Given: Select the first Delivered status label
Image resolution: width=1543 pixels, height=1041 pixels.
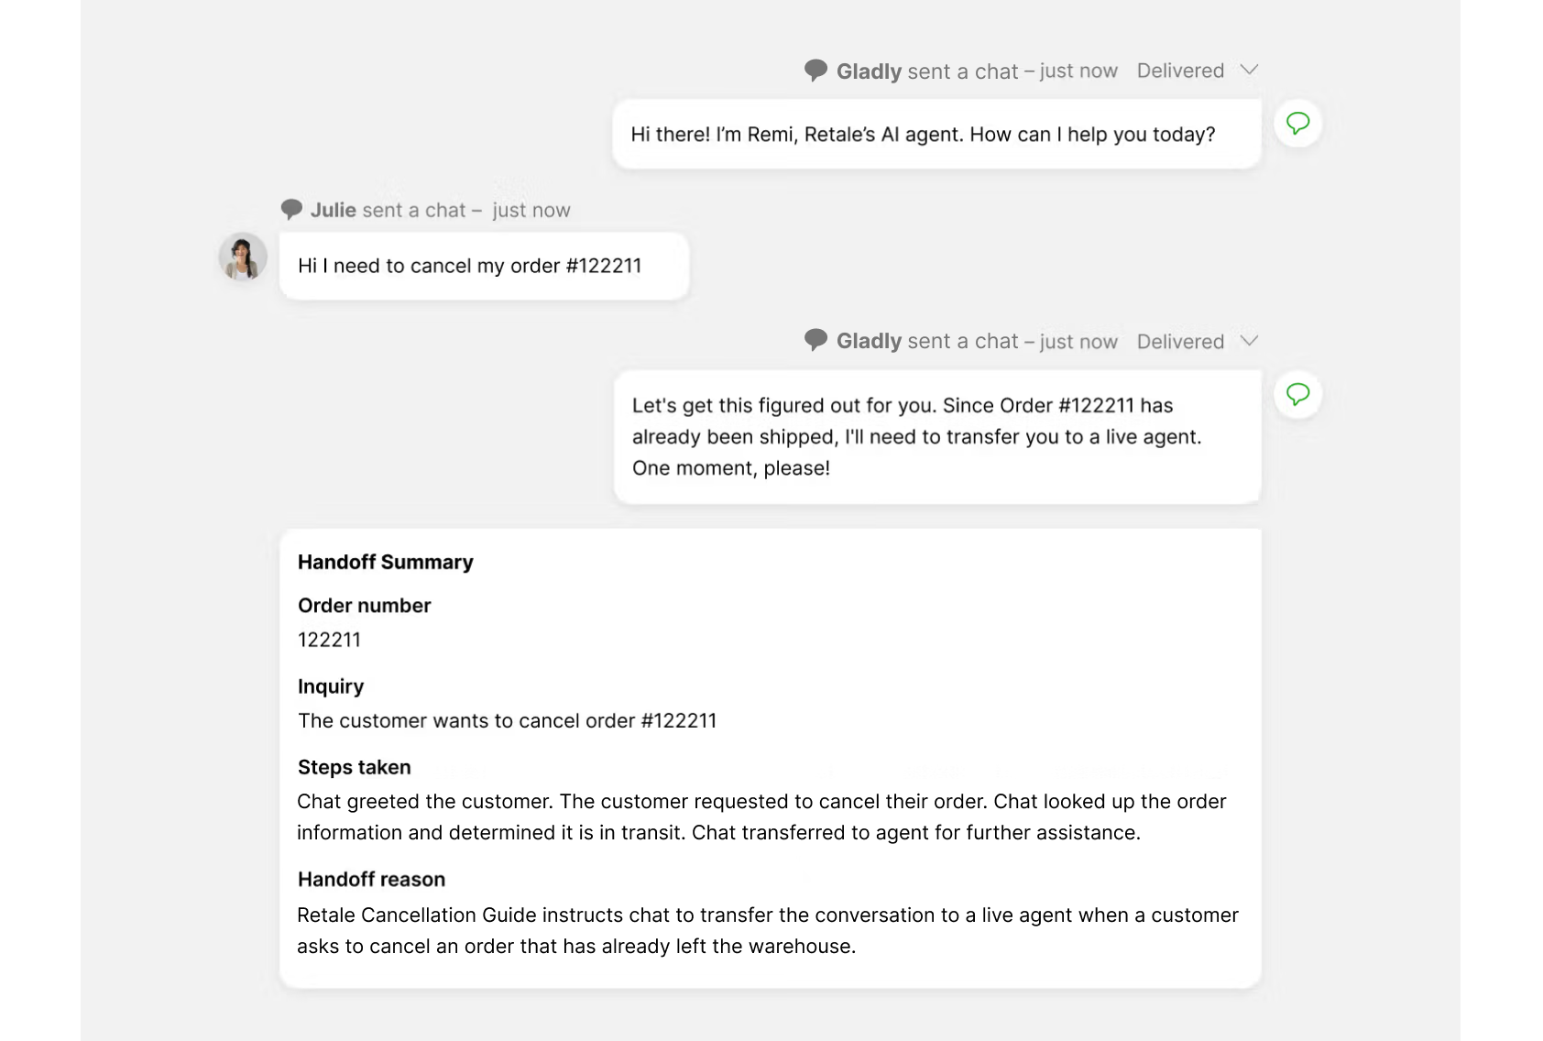Looking at the screenshot, I should (1179, 70).
